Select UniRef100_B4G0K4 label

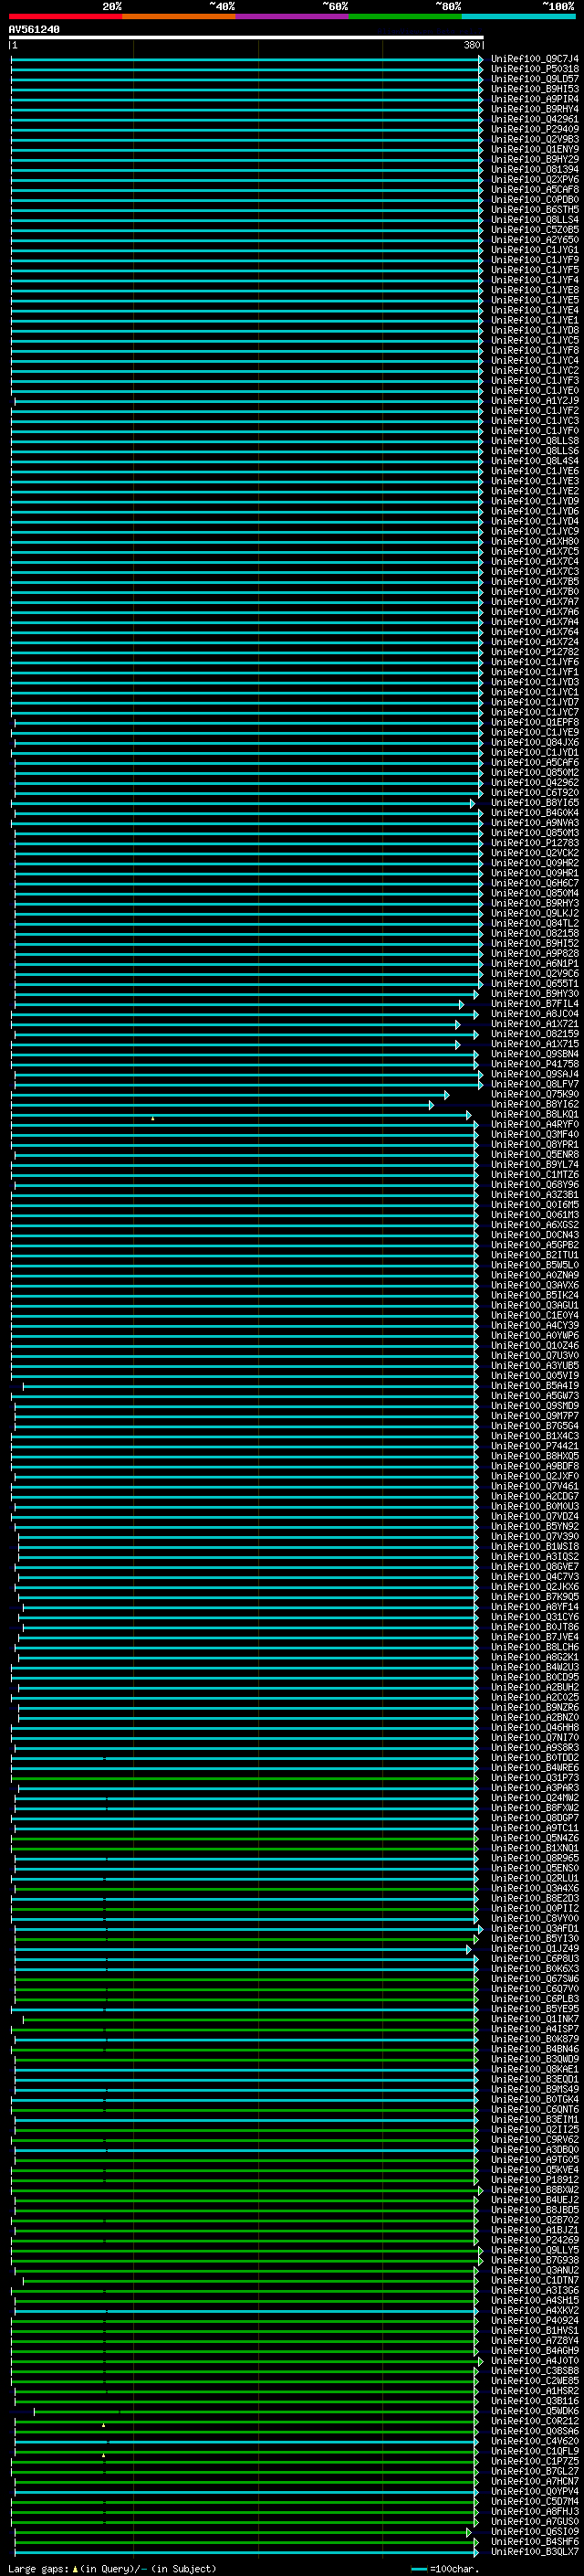pyautogui.click(x=534, y=812)
